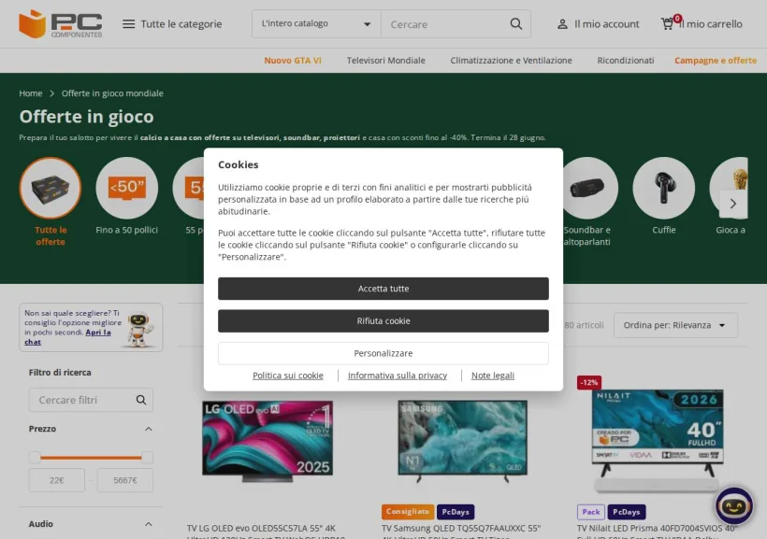
Task: Click the filter search magnifier icon
Action: (x=141, y=400)
